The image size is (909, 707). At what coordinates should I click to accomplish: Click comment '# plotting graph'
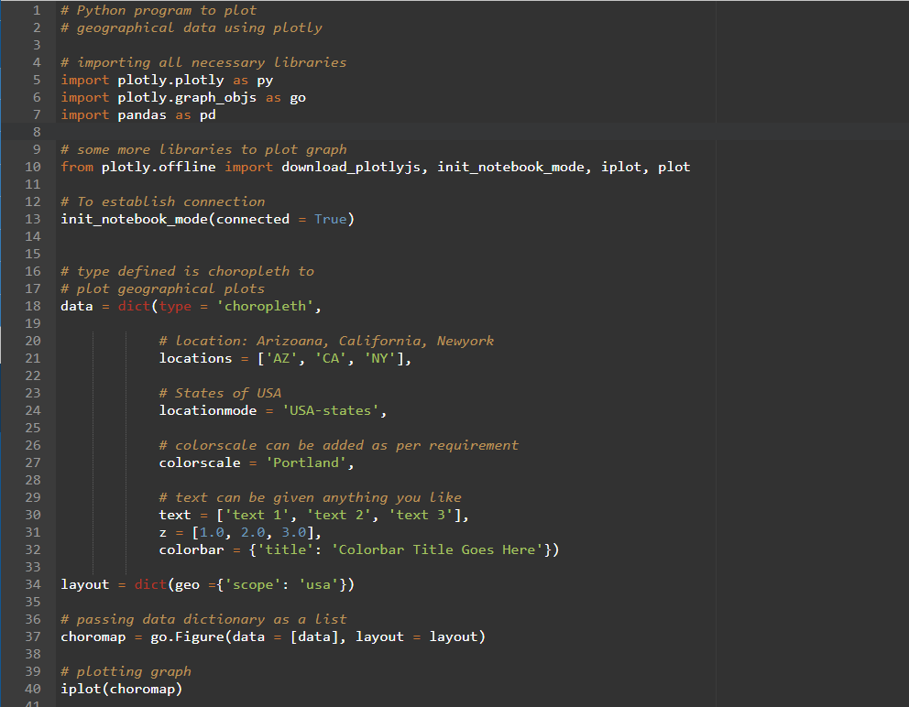tap(126, 671)
